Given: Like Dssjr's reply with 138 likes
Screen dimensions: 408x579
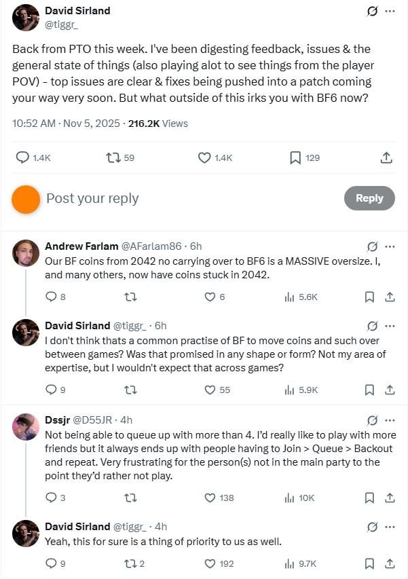Looking at the screenshot, I should 210,498.
